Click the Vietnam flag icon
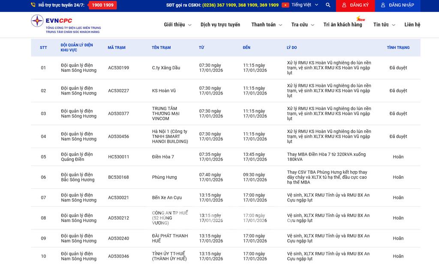Screen dimensions: 439x264 click(285, 5)
